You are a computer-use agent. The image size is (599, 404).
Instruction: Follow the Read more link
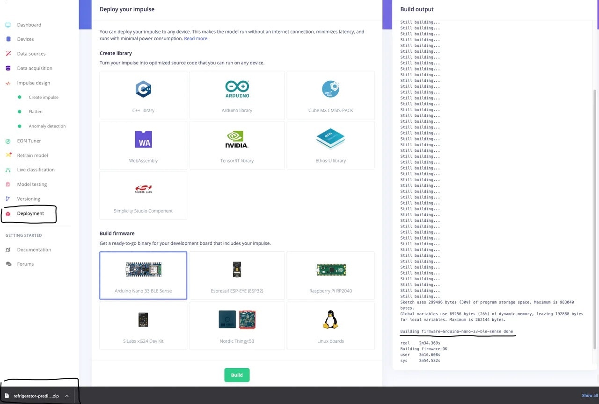click(196, 38)
